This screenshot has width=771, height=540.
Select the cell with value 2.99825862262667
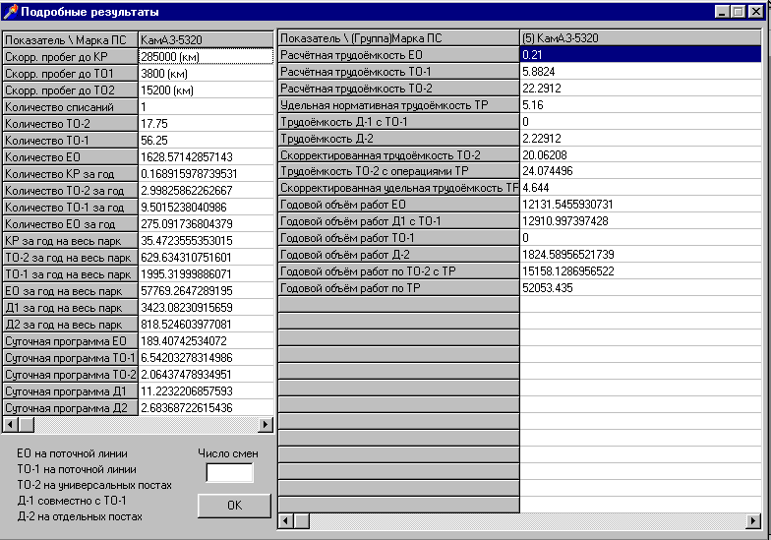207,191
